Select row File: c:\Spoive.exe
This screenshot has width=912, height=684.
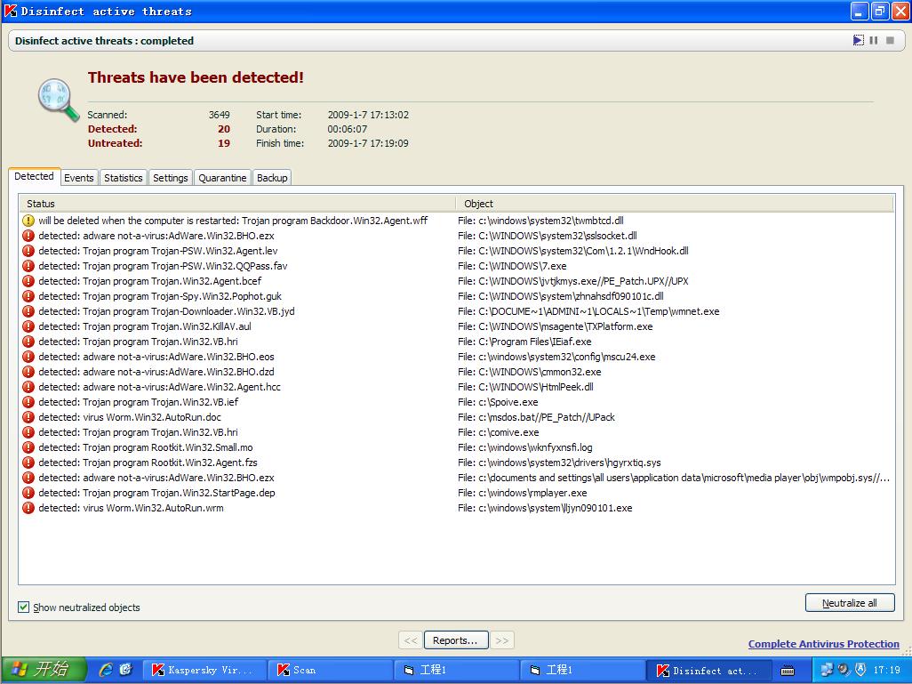tap(457, 402)
